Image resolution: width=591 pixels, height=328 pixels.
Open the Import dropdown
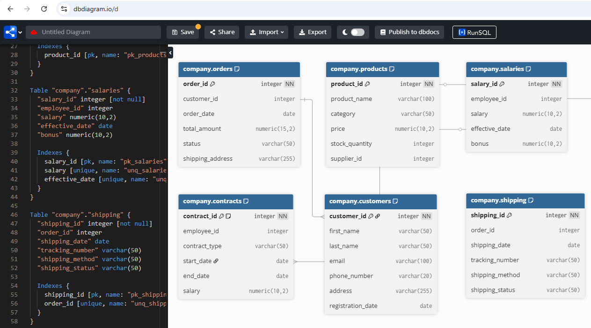tap(267, 32)
